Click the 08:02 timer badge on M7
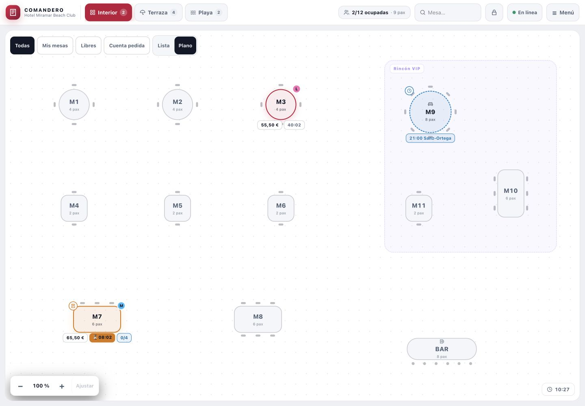Viewport: 585px width, 406px height. (x=102, y=338)
